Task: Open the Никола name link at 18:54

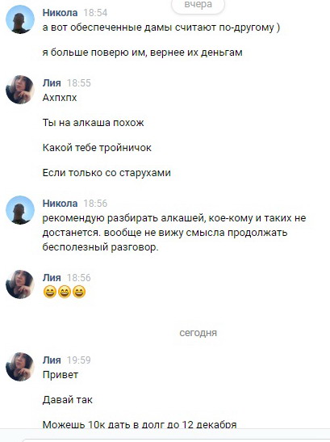Action: click(x=60, y=13)
